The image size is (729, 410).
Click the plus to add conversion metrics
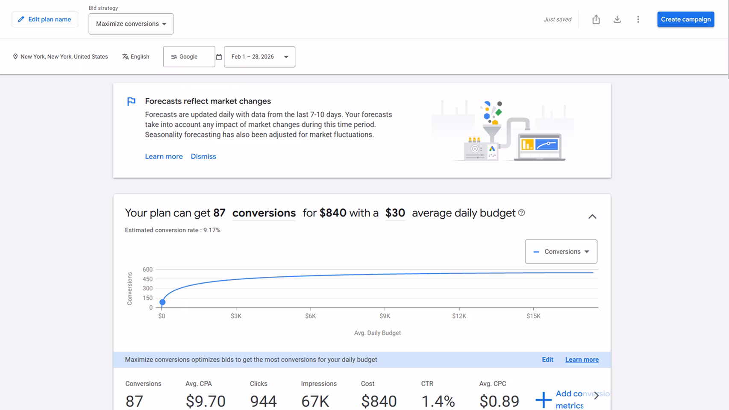[543, 400]
